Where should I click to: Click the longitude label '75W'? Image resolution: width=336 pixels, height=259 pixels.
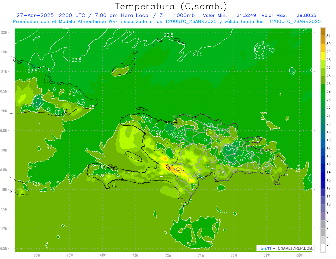(70, 255)
